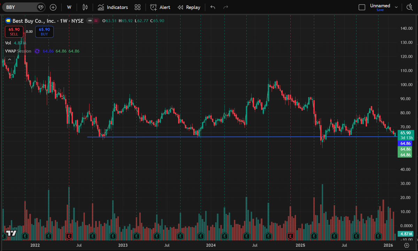Expand the layout options chevron
Screen dimensions: 418x251
click(396, 6)
